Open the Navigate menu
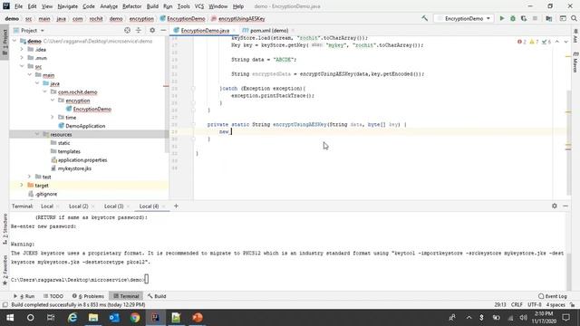 tap(67, 6)
